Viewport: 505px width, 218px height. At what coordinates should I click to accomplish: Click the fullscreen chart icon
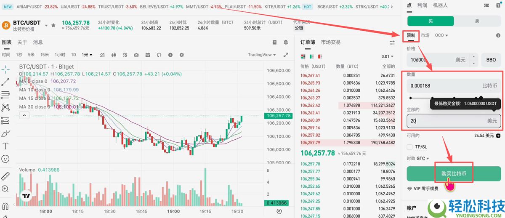click(286, 55)
